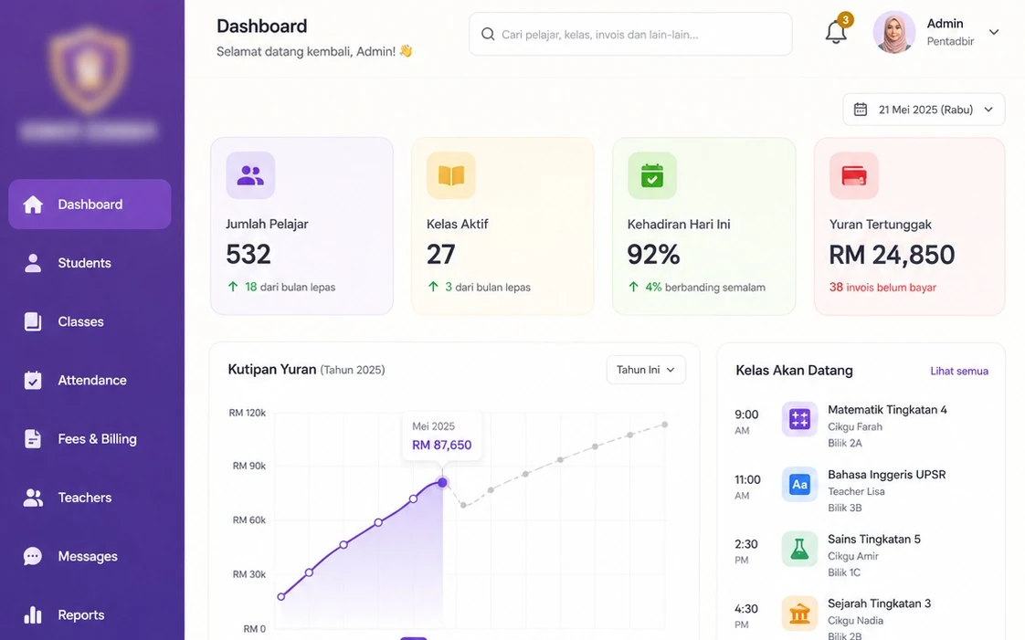Click the Cikgu Farah teacher name
Screen dimensions: 1025x640
[x=855, y=427]
